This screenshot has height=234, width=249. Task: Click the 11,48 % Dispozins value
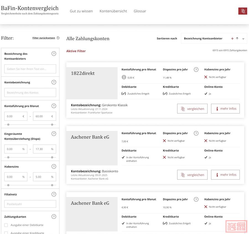click(x=167, y=78)
